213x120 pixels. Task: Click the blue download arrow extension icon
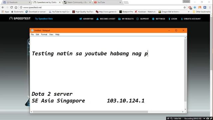point(195,7)
